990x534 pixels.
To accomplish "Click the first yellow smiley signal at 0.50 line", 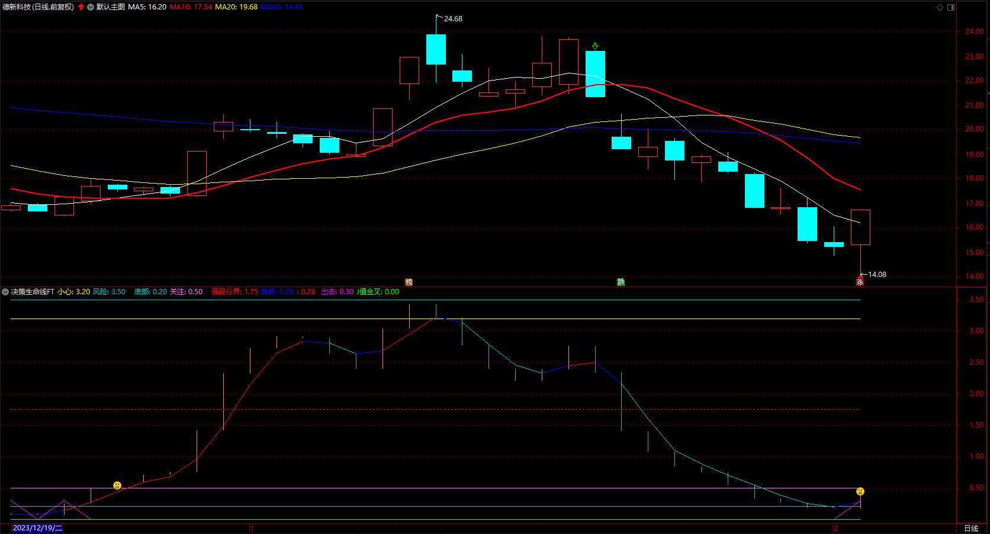I will (x=117, y=485).
